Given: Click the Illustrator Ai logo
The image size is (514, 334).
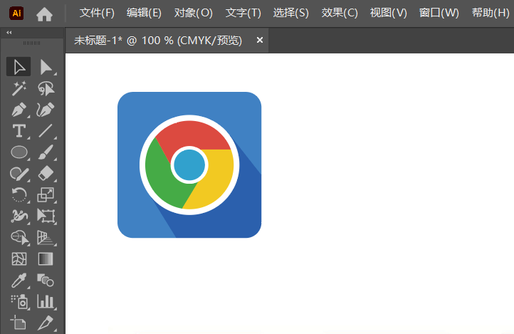Looking at the screenshot, I should (16, 14).
